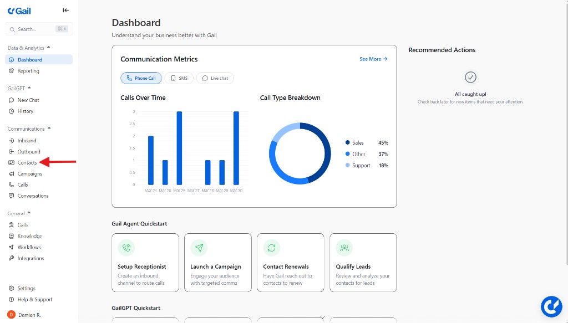
Task: Switch metrics to SMS
Action: pyautogui.click(x=179, y=78)
